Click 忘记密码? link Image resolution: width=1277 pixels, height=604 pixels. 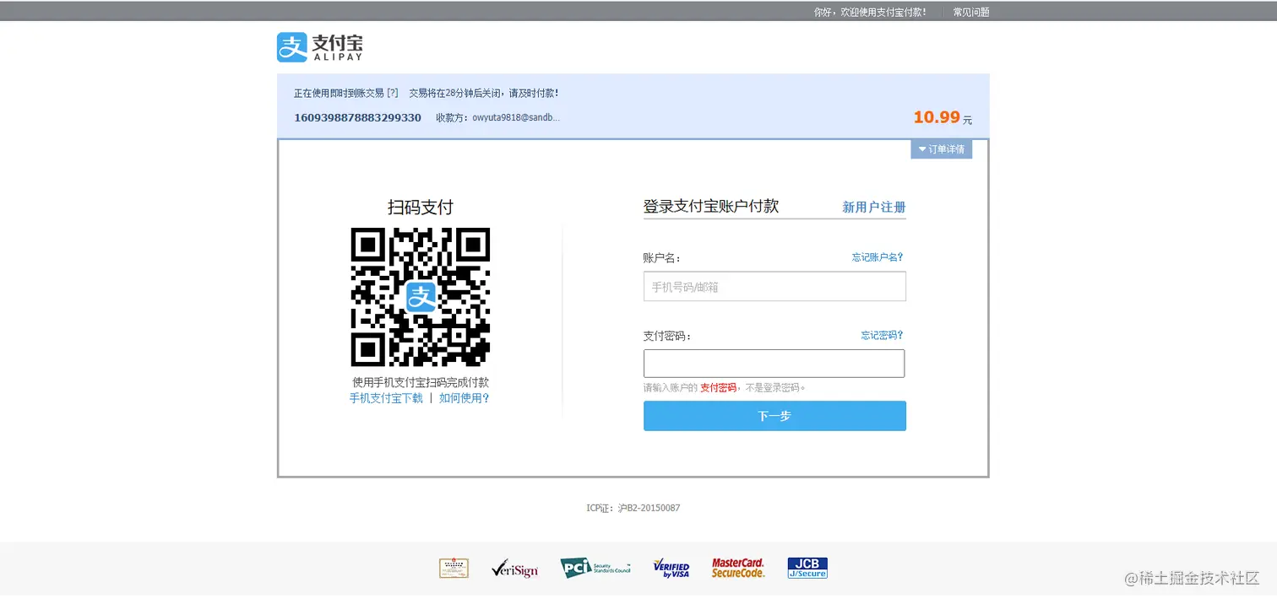pos(883,335)
